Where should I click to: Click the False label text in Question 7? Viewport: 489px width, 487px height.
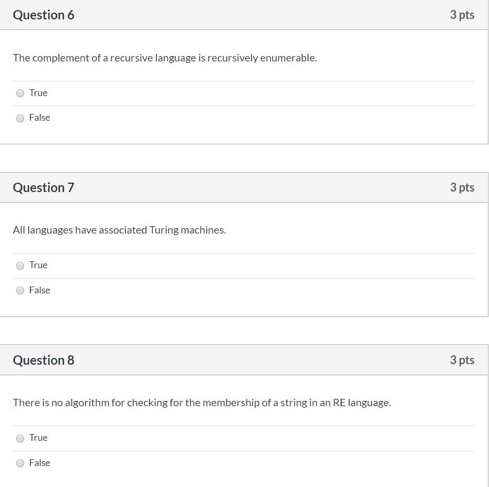(x=40, y=290)
